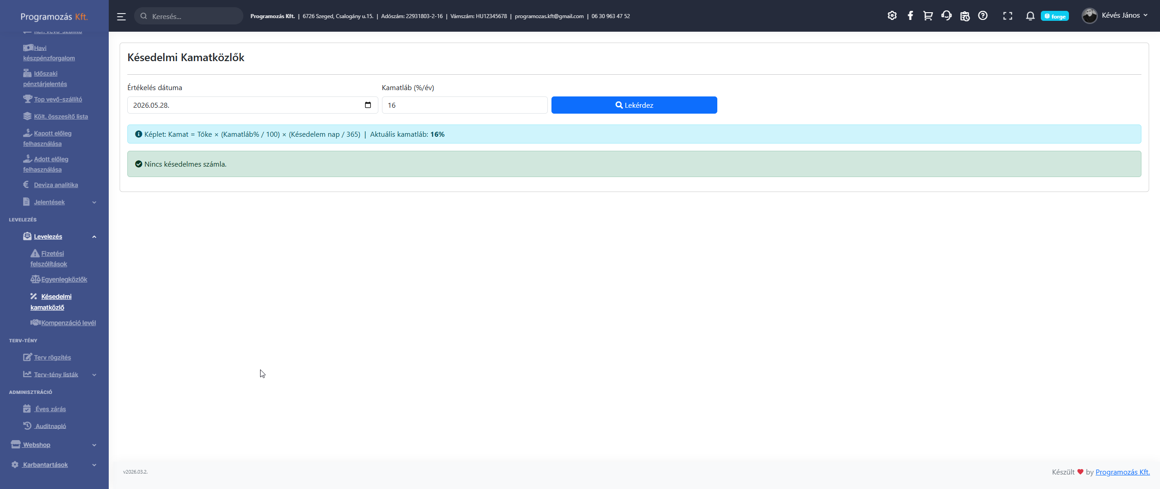1160x489 pixels.
Task: Click the envelope icon of Levelezés
Action: 27,236
